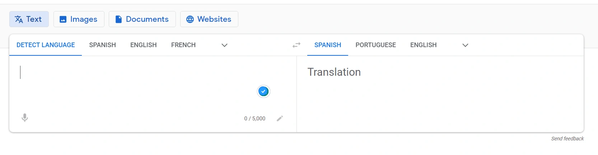Viewport: 598px width, 155px height.
Task: Expand the source language list chevron
Action: coord(225,45)
